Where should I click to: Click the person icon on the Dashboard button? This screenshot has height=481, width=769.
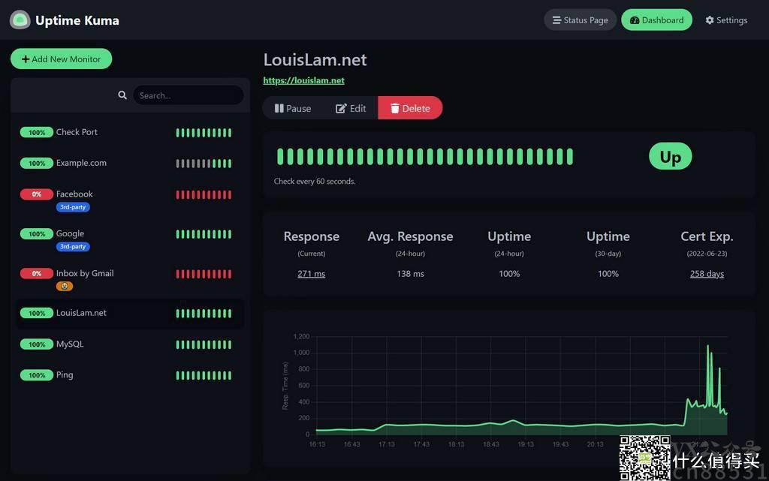click(x=635, y=20)
